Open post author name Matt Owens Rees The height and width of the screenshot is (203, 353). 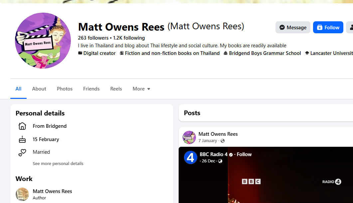tap(218, 134)
